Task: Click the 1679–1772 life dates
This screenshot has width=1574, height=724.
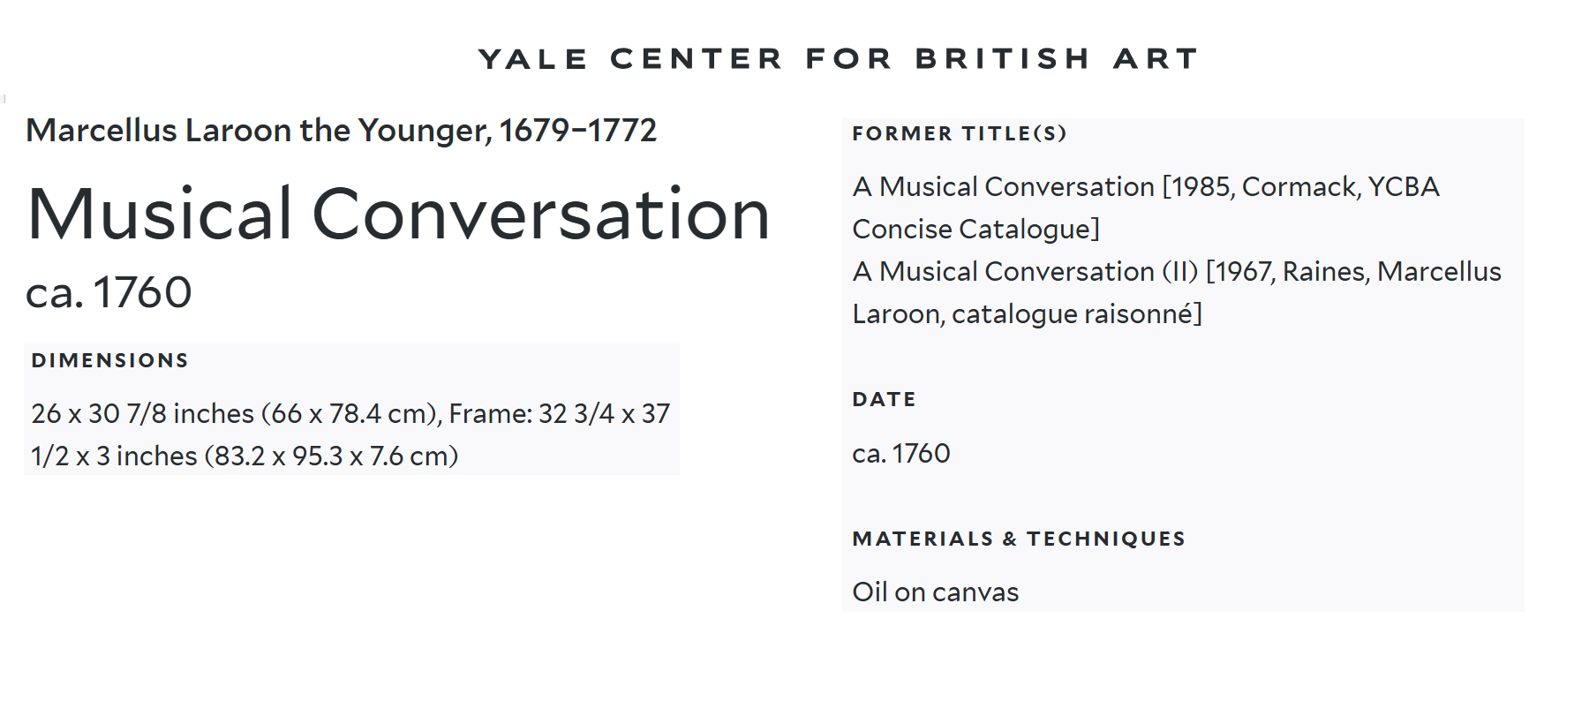Action: coord(578,131)
